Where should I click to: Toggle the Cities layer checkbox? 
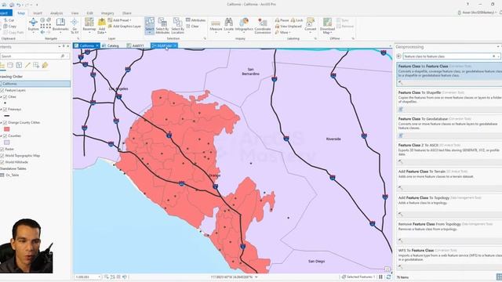(x=5, y=97)
